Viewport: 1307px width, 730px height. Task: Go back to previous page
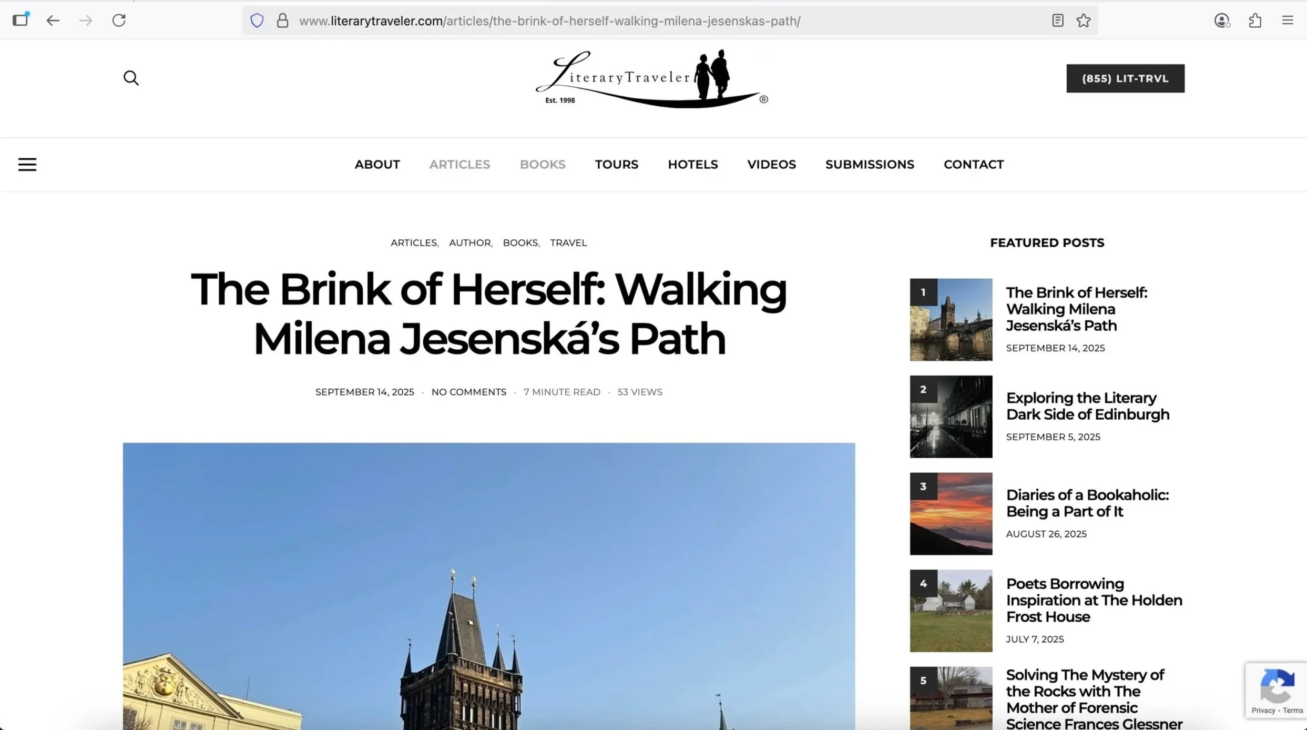click(53, 21)
